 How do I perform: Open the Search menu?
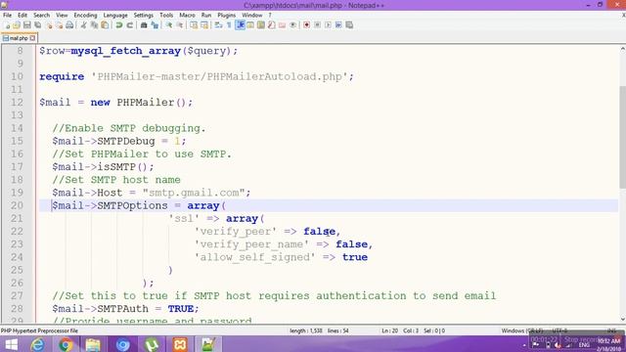[x=41, y=16]
